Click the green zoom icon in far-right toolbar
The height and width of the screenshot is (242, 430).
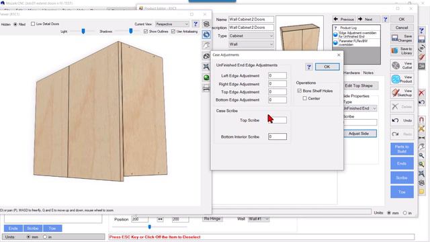(421, 165)
